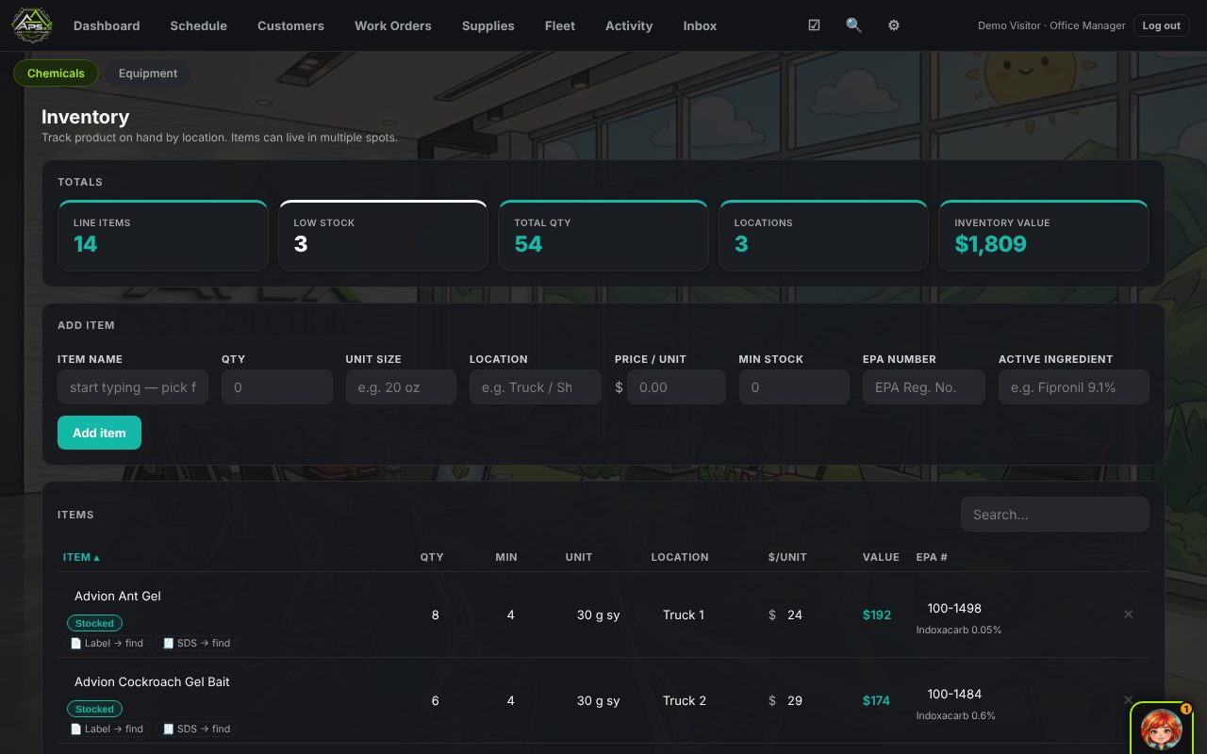Viewport: 1207px width, 754px height.
Task: Remove the Advion Ant Gel row
Action: click(x=1128, y=615)
